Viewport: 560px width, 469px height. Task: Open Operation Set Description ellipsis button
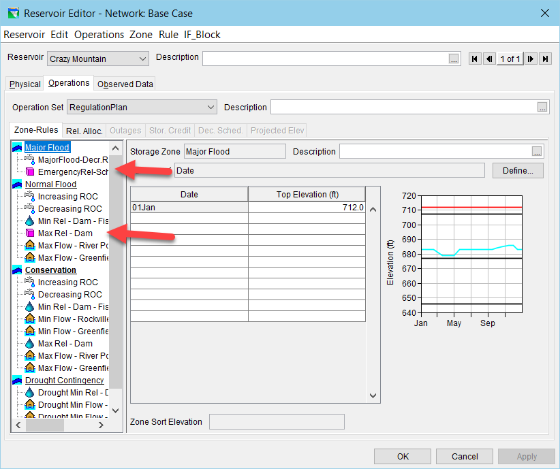click(x=542, y=108)
